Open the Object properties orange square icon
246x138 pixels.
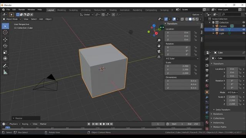[x=207, y=92]
